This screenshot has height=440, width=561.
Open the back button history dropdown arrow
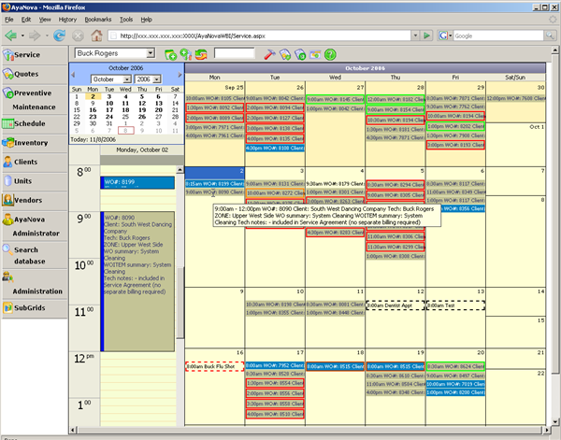22,35
